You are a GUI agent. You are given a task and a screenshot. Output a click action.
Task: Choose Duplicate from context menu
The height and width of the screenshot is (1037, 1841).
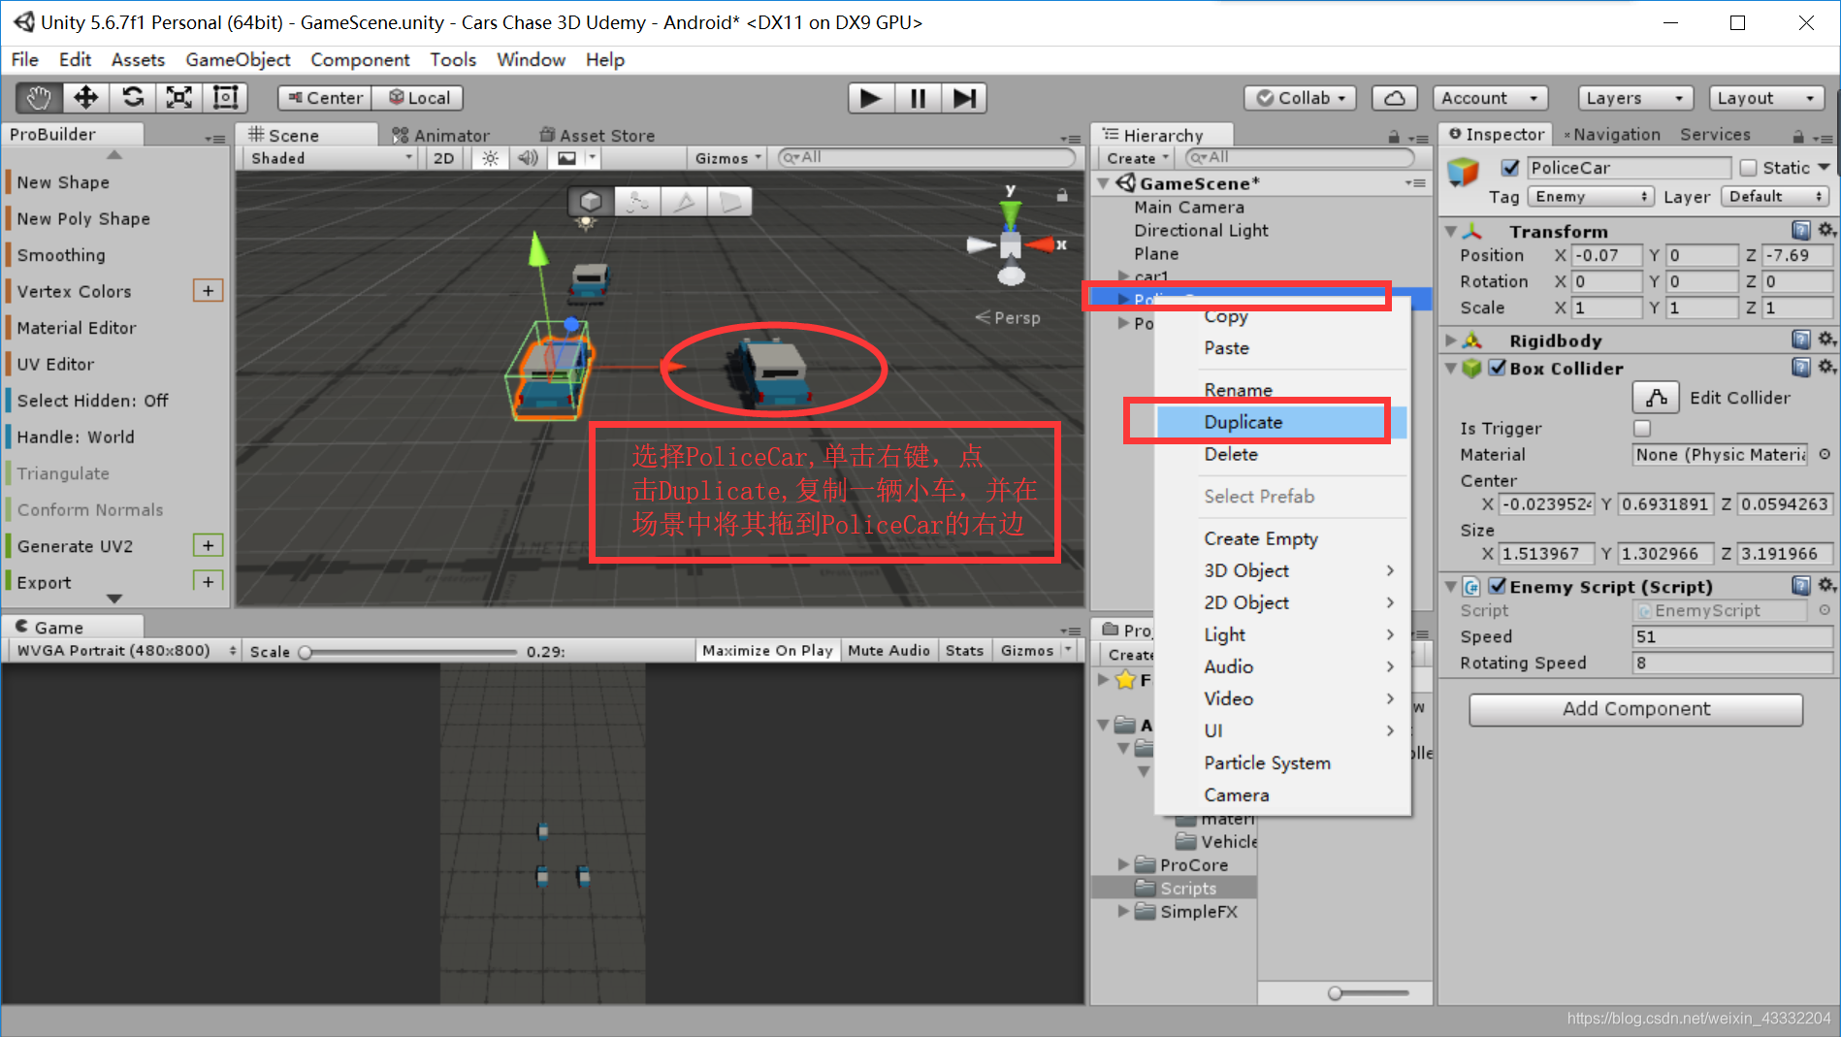tap(1279, 422)
